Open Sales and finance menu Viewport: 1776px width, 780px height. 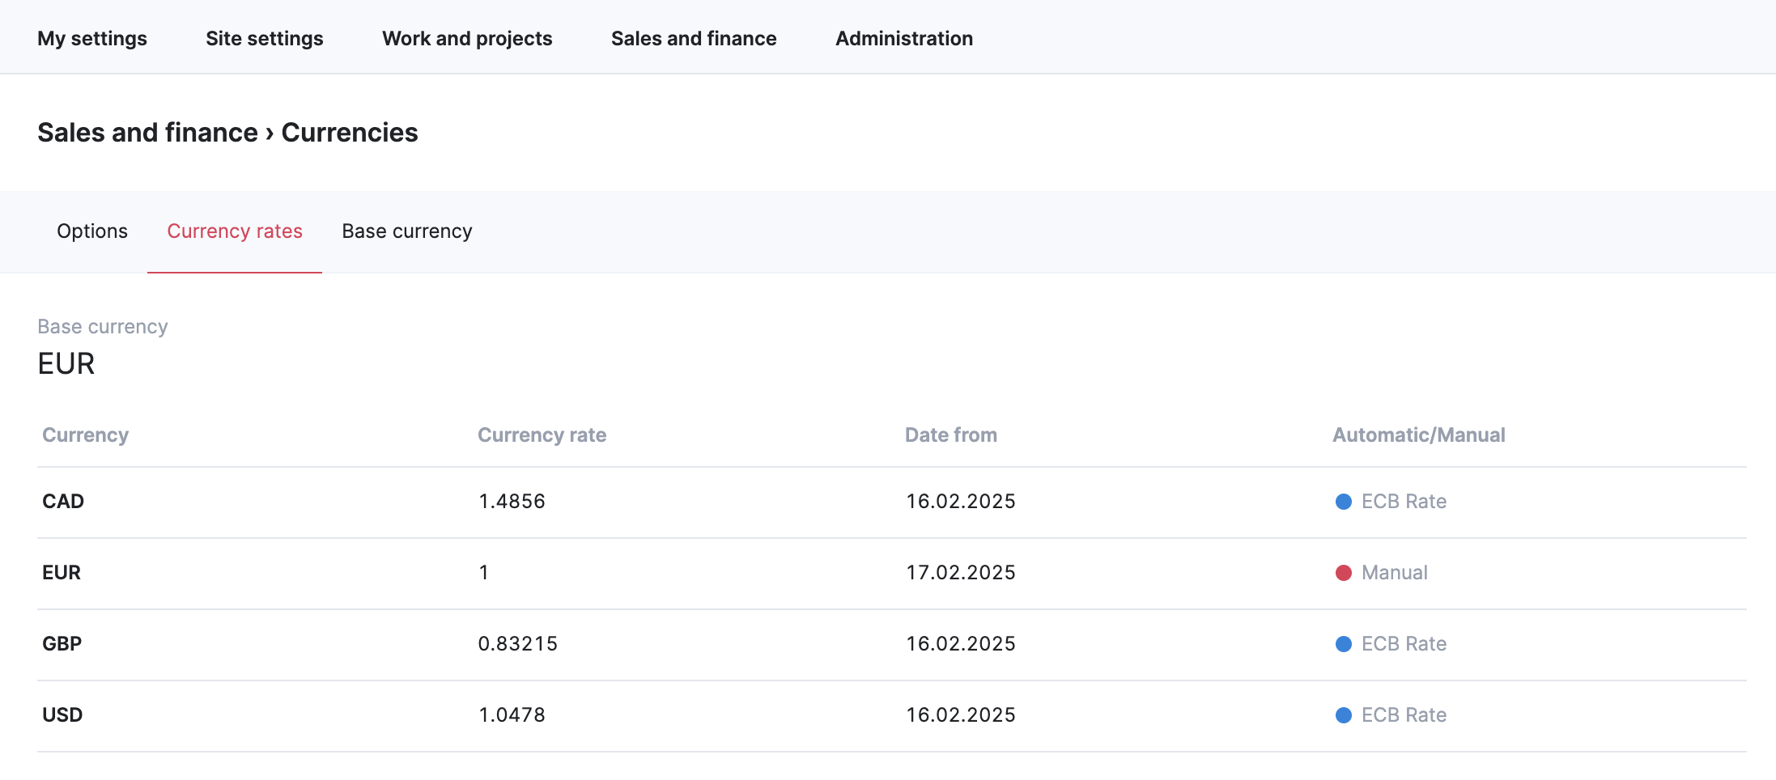point(694,38)
